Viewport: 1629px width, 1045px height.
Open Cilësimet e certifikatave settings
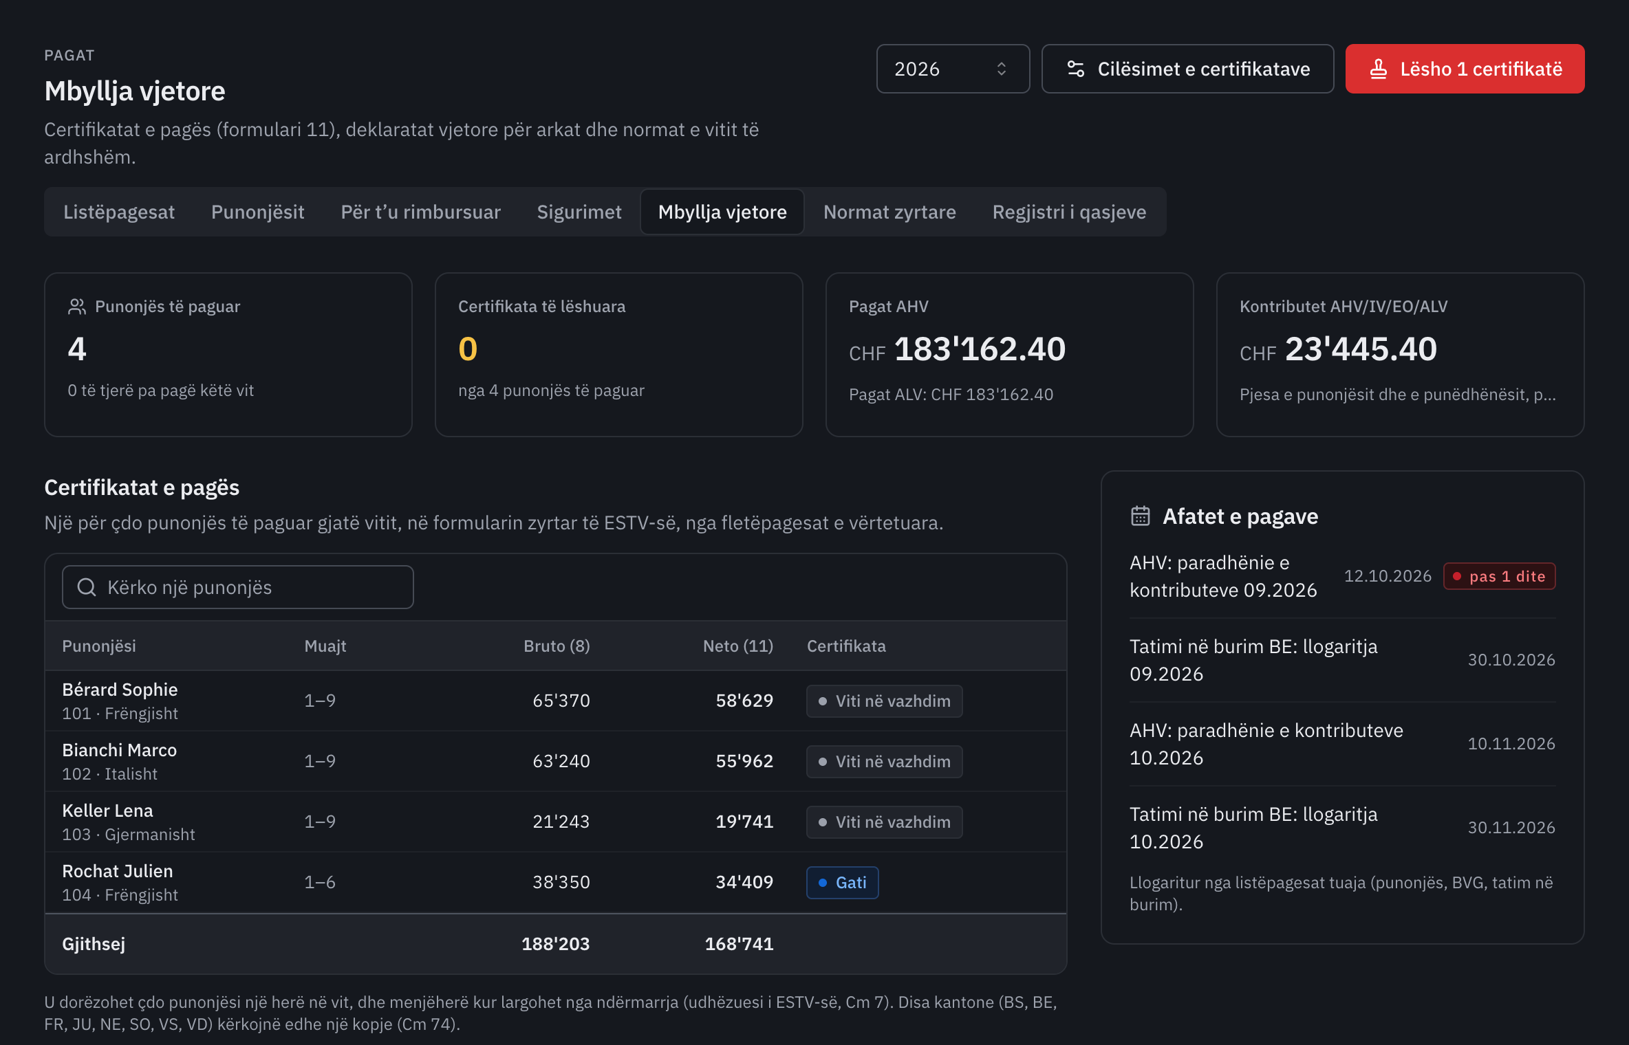(1187, 69)
